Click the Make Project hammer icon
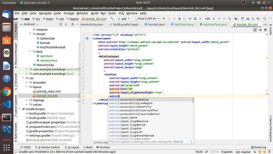273x154 pixels. tap(112, 19)
